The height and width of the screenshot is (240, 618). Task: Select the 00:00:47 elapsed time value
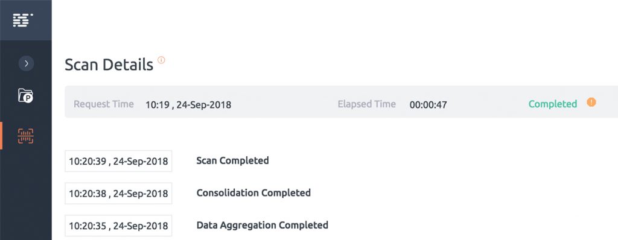pyautogui.click(x=428, y=105)
